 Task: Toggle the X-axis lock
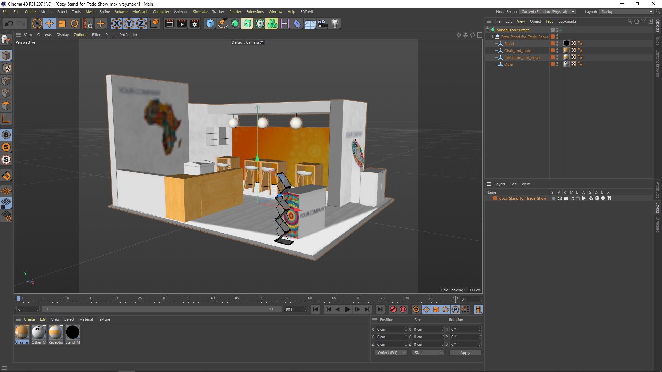(117, 23)
